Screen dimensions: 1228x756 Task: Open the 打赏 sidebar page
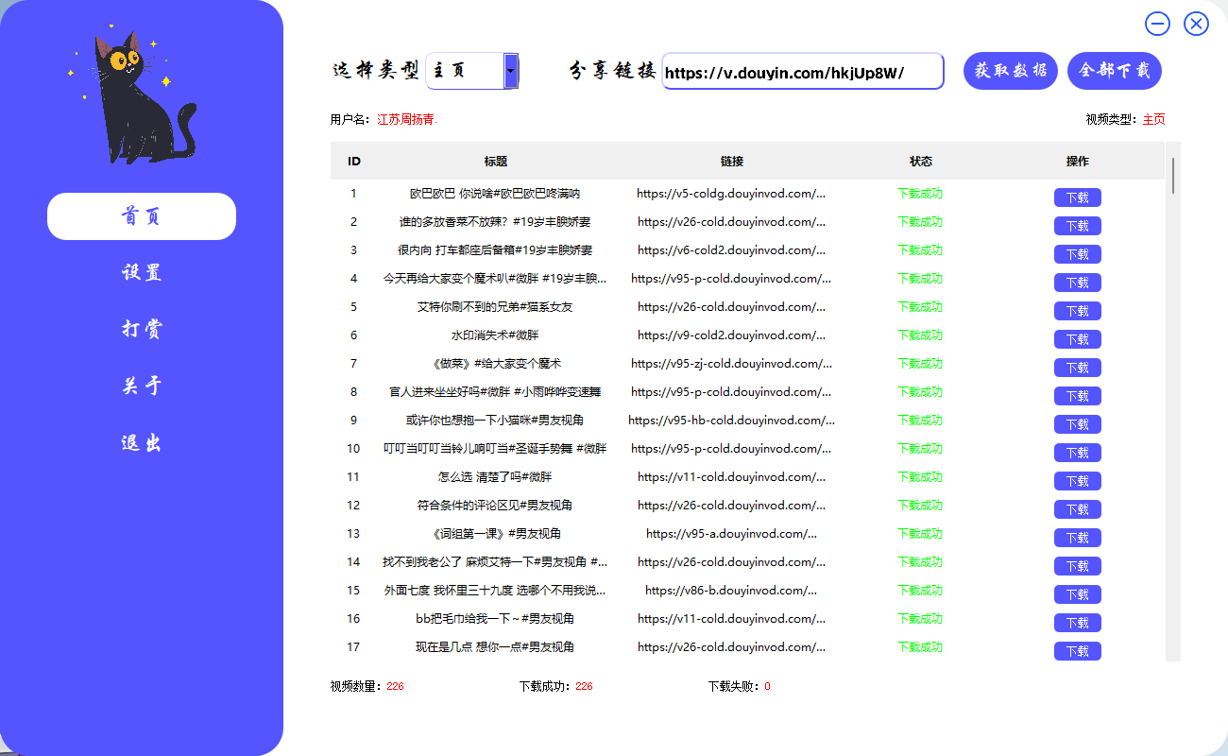tap(141, 329)
